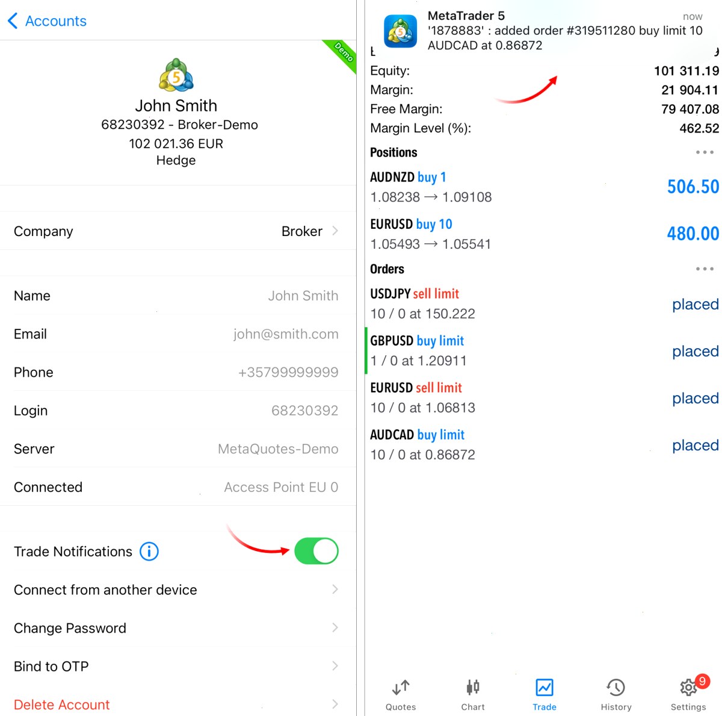Select the USDJPY sell limit order
Screen dimensions: 722x716
click(x=544, y=304)
